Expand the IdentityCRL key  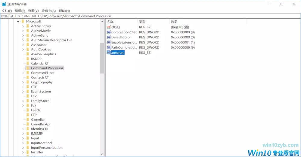23,129
